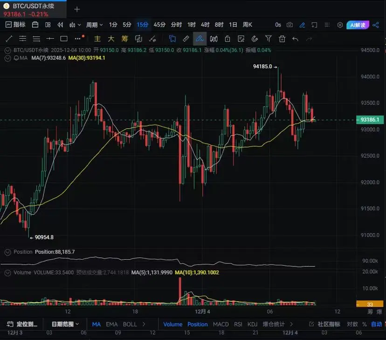Expand the 周期 period dropdown
The width and height of the screenshot is (386, 340).
(94, 25)
